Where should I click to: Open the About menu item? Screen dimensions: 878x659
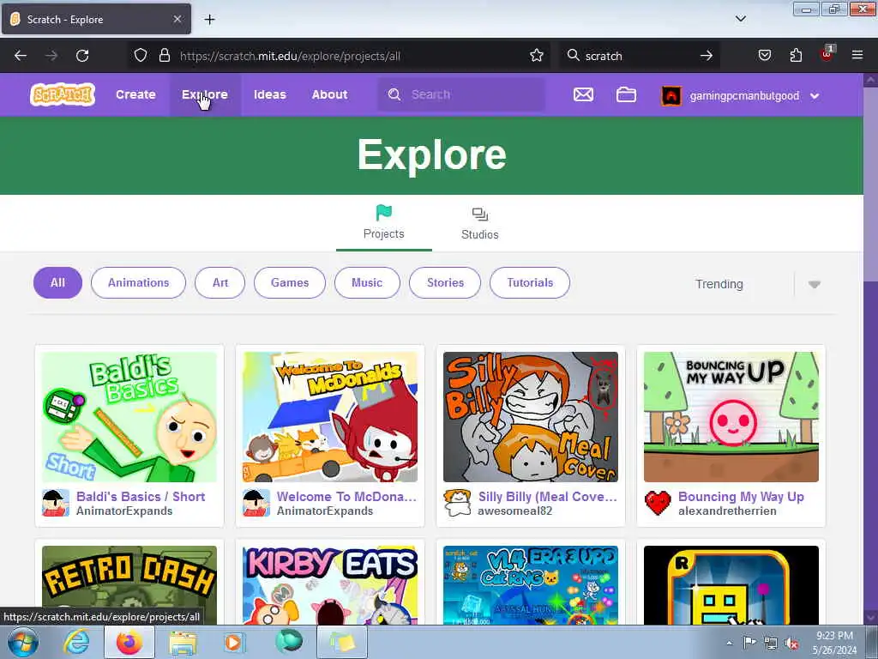(330, 94)
